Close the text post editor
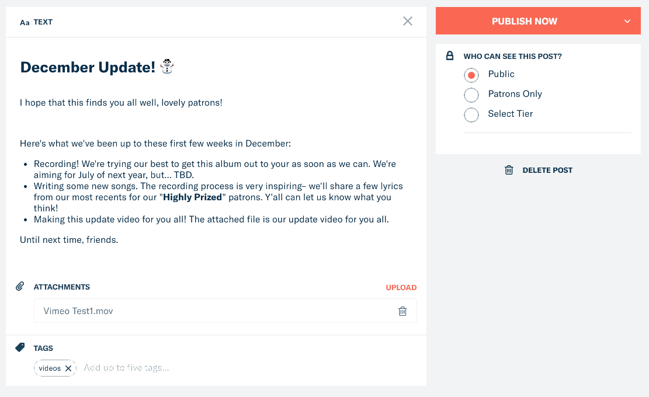 coord(408,21)
